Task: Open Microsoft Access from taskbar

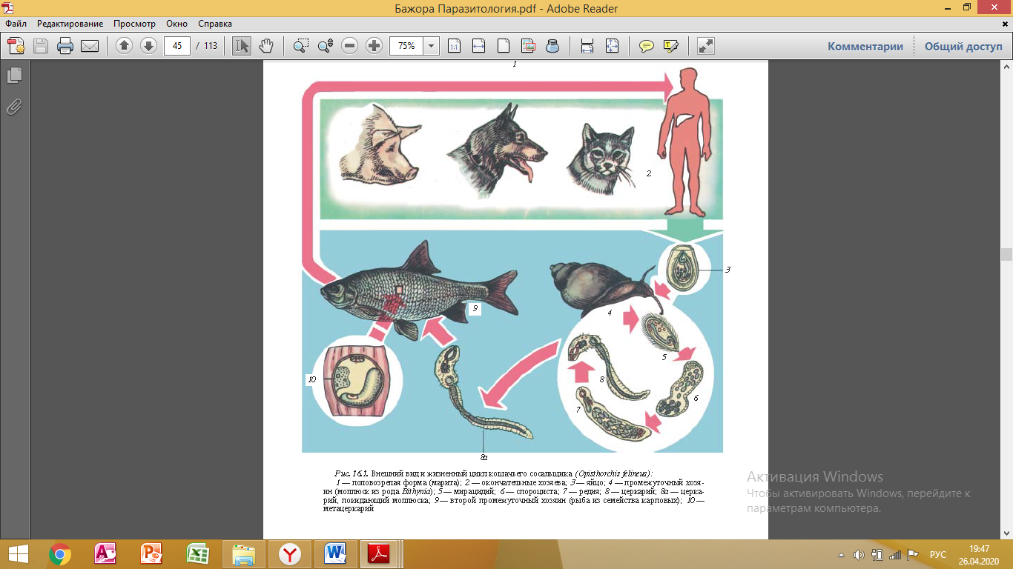Action: pos(106,554)
